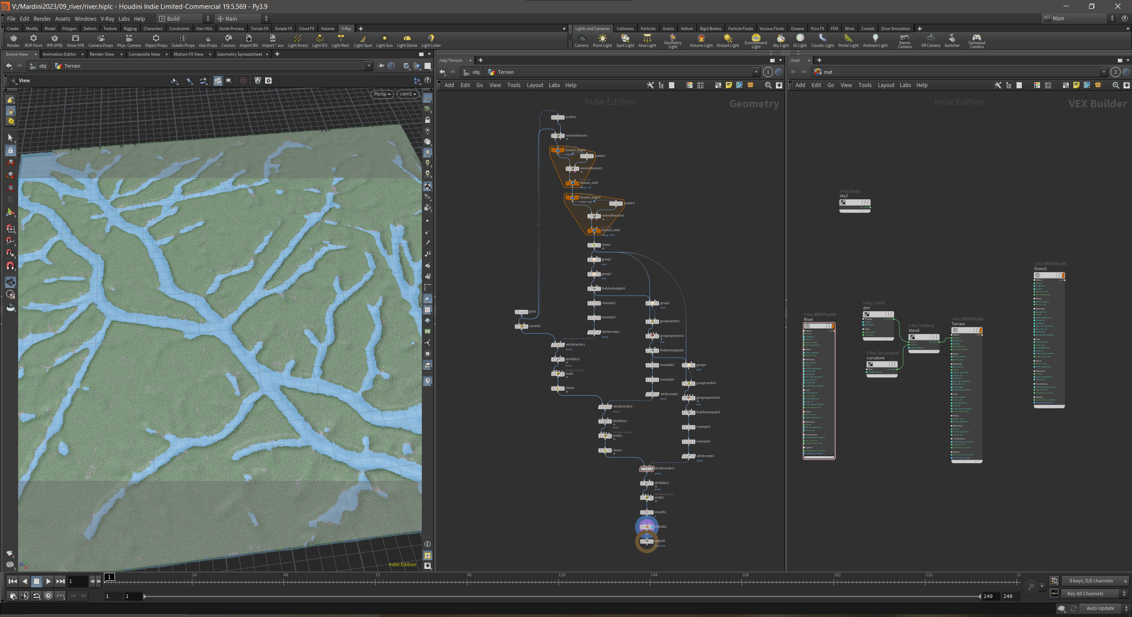Click the Gamepad Camera shelf tool
This screenshot has width=1132, height=617.
click(x=977, y=41)
